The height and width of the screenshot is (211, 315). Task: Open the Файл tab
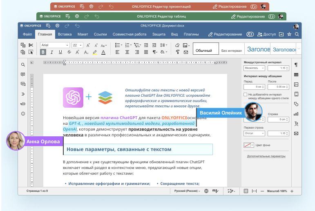(27, 34)
